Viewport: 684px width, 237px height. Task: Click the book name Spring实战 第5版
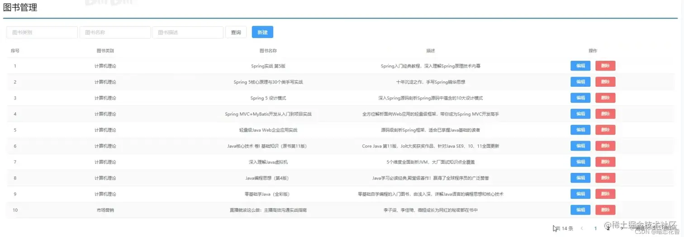268,66
